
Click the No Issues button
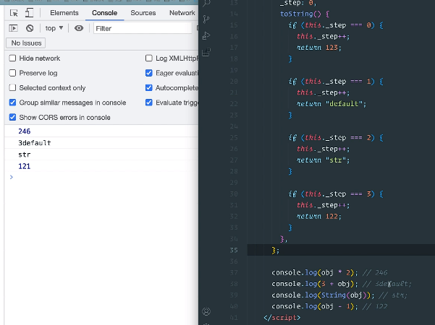26,43
